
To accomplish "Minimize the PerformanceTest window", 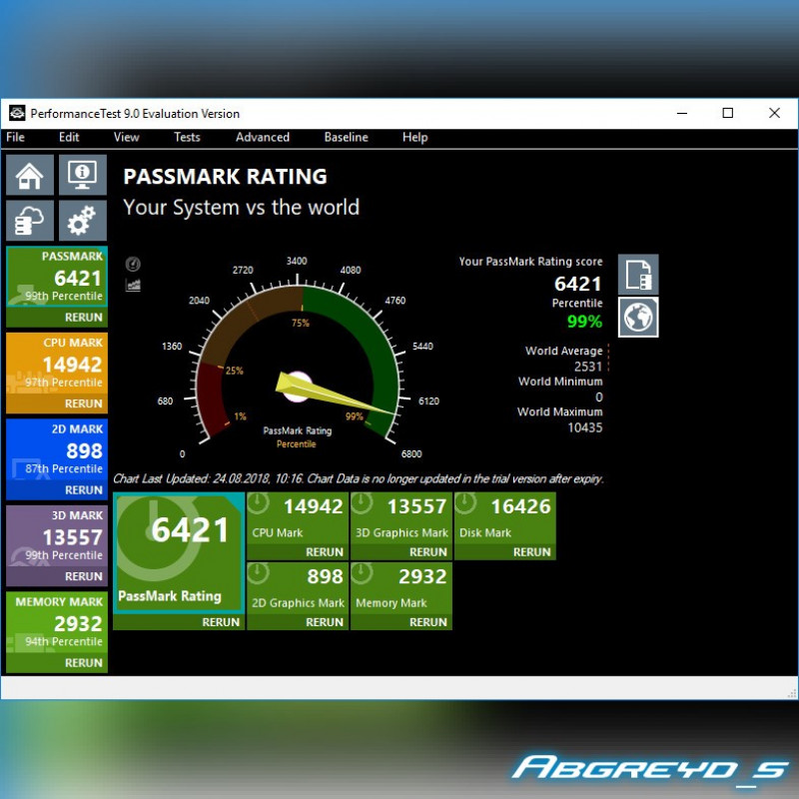I will pos(682,113).
